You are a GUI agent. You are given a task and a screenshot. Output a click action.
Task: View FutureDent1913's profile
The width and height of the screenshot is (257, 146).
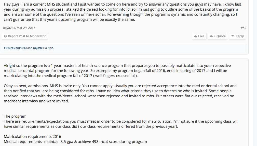[15, 48]
